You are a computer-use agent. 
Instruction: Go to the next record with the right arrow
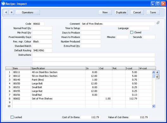coord(12,12)
